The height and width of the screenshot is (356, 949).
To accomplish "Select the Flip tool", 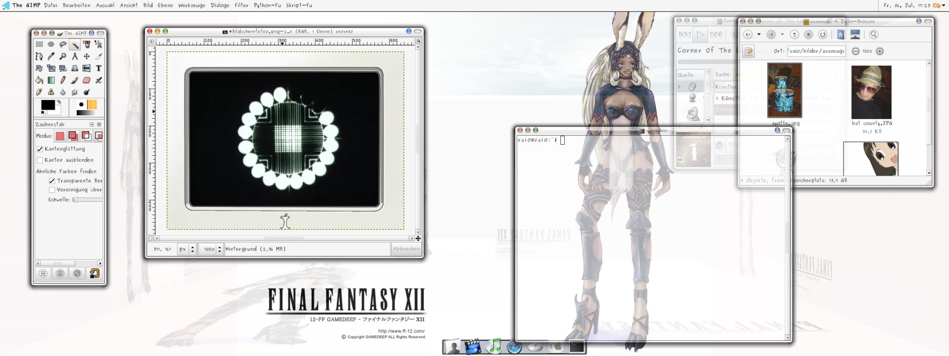I will point(86,68).
